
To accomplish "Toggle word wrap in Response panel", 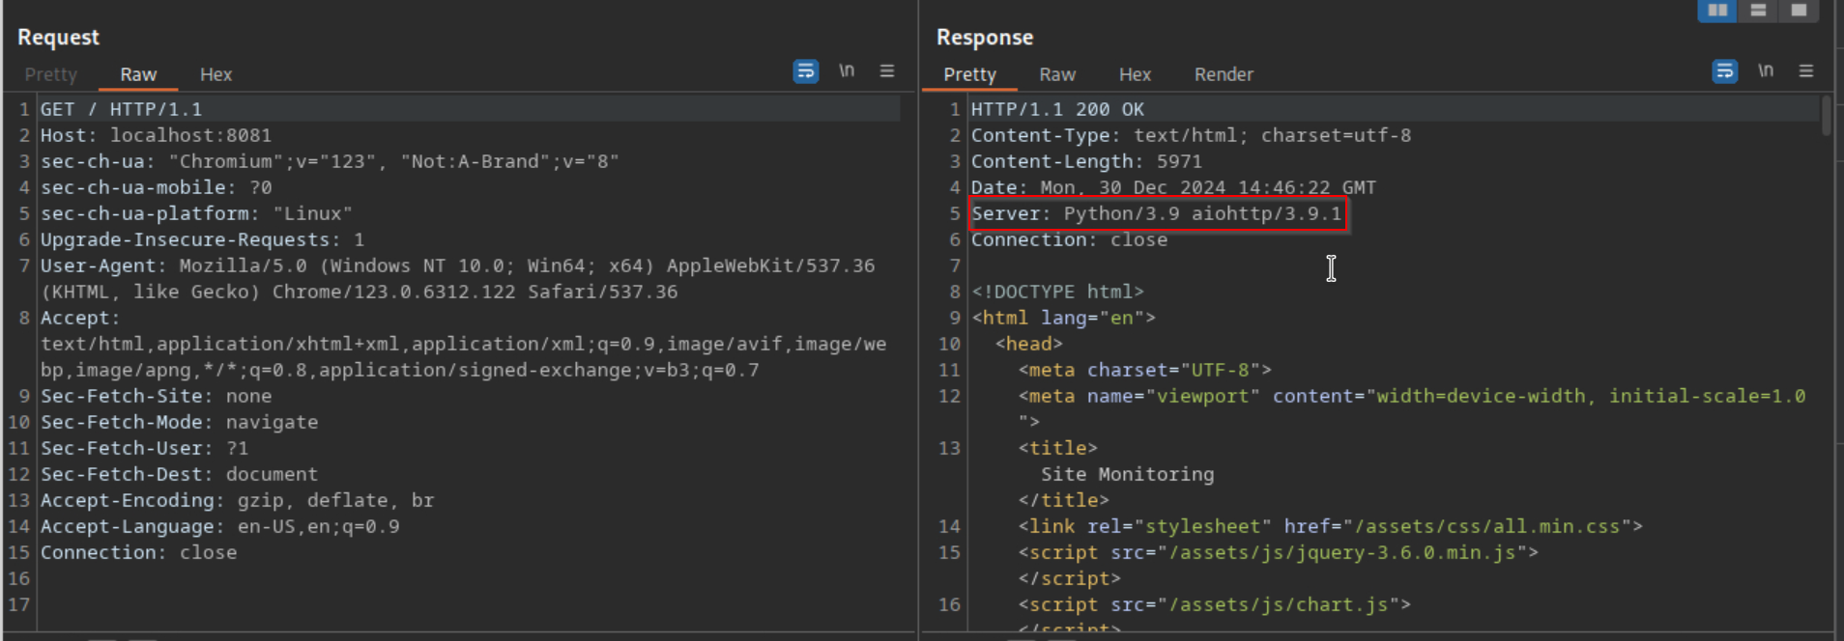I will pos(1724,71).
